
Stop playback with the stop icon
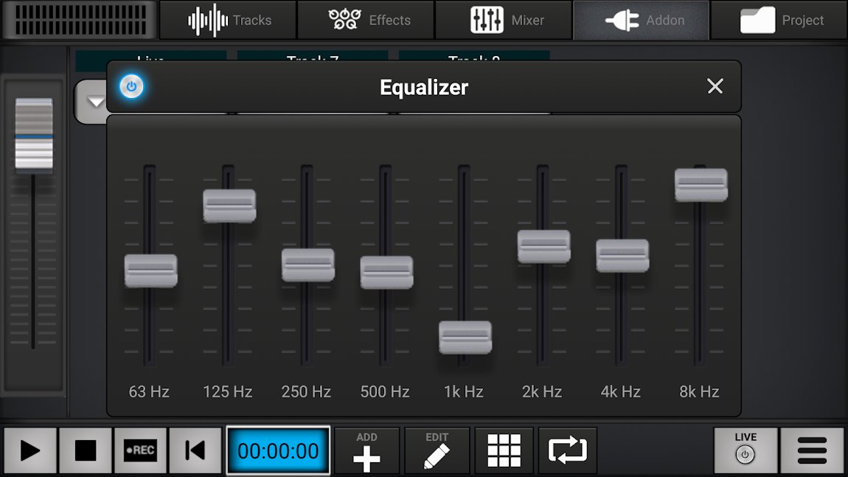[x=85, y=450]
